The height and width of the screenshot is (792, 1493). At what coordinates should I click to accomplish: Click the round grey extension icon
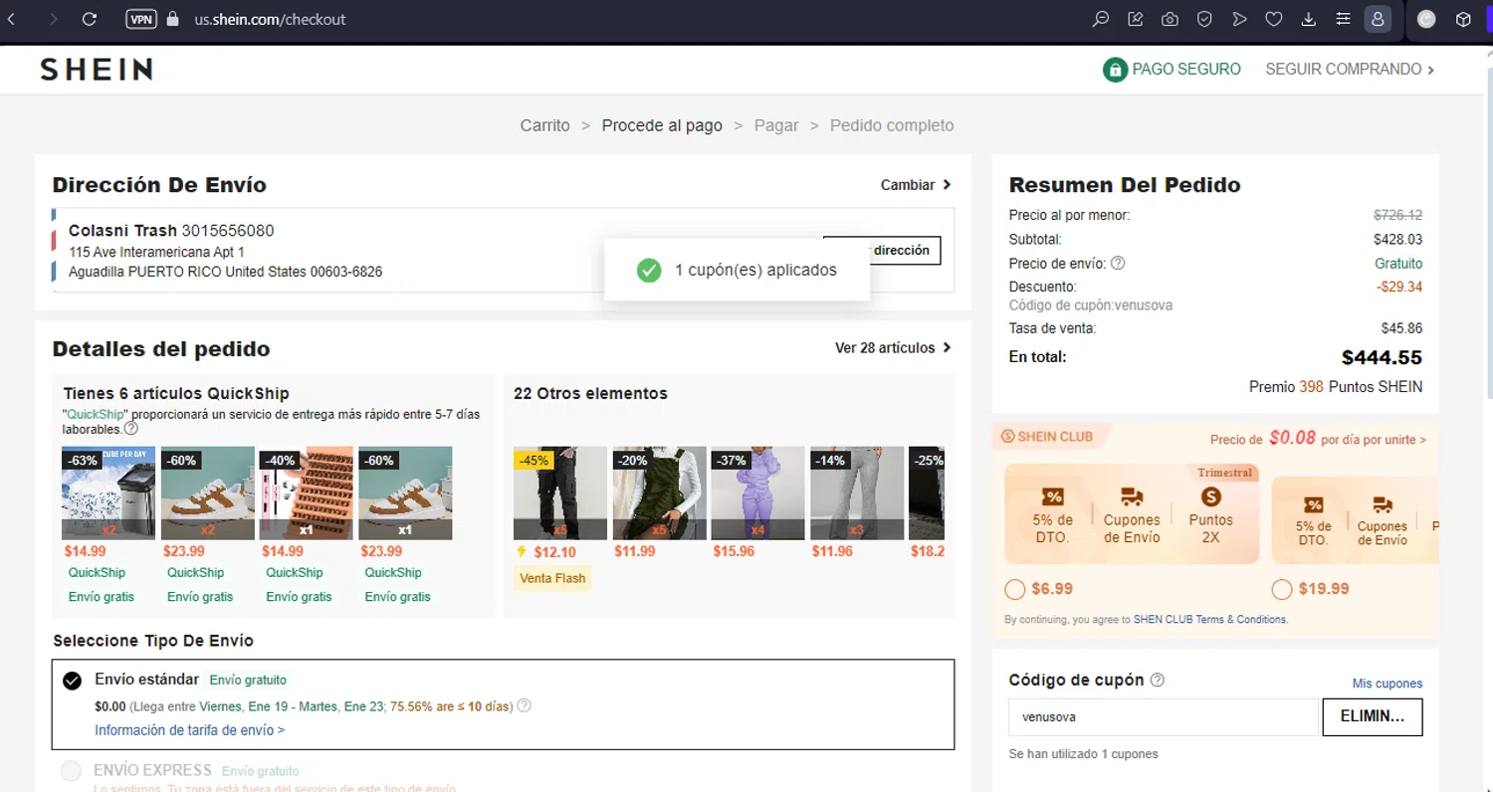(1426, 19)
